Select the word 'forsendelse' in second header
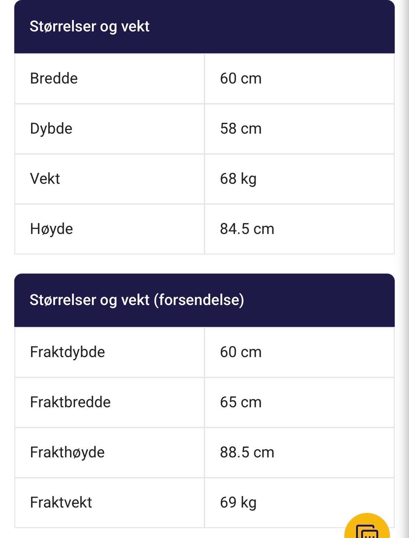Screen dimensions: 409x538 point(199,300)
